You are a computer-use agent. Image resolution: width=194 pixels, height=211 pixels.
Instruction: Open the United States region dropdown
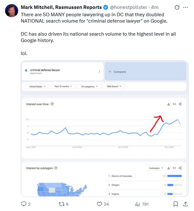coord(38,86)
